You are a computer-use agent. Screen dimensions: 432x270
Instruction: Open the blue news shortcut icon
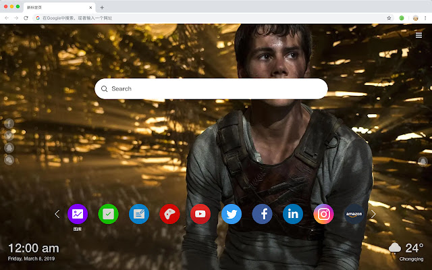tap(139, 214)
